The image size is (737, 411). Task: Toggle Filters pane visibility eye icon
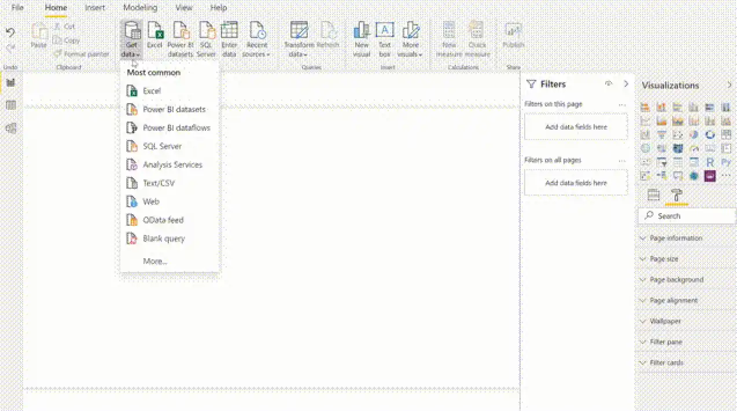(x=609, y=84)
